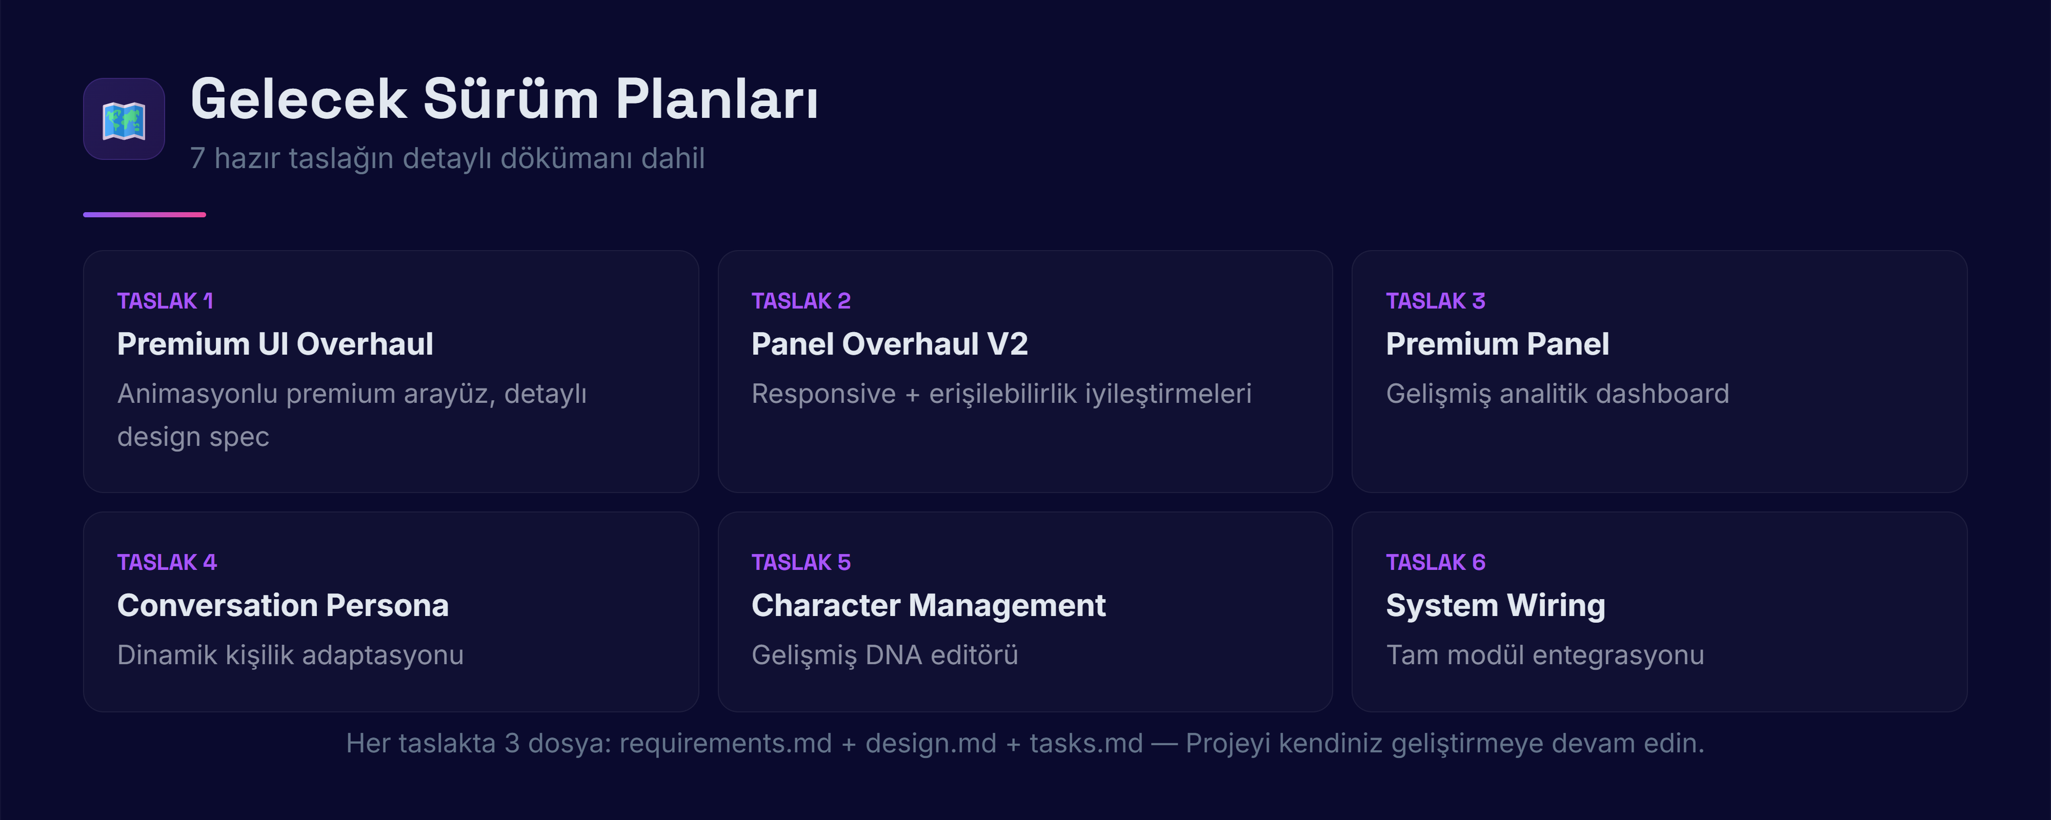
Task: Open the Character Management card
Action: [x=1024, y=611]
